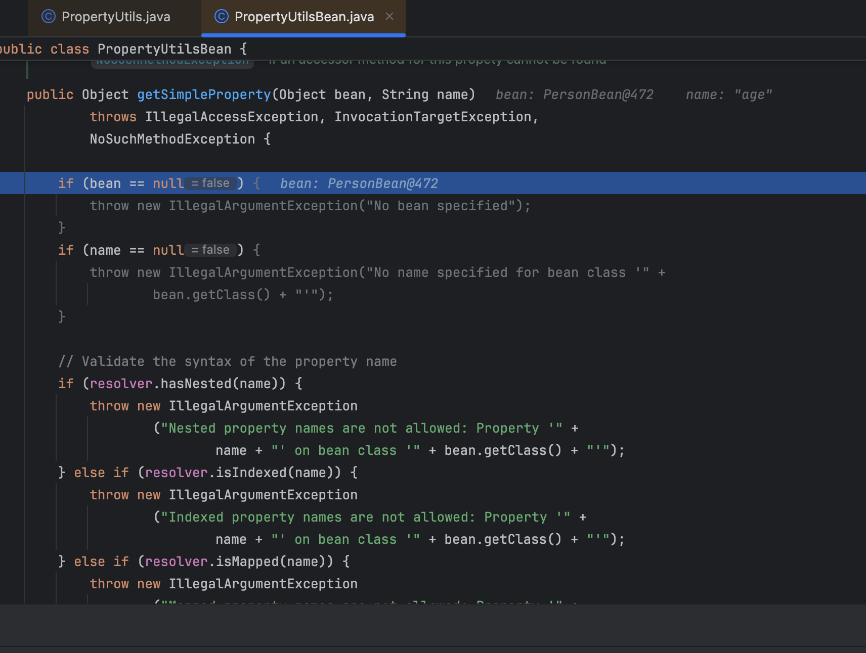Click the sticky class header PropertyUtilsBean
The width and height of the screenshot is (866, 653).
click(164, 49)
